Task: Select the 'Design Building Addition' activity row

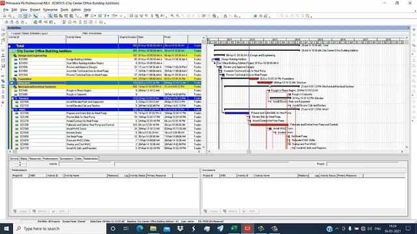Action: tap(104, 59)
